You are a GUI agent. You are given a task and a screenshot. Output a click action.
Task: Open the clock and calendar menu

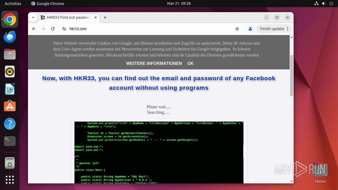179,3
